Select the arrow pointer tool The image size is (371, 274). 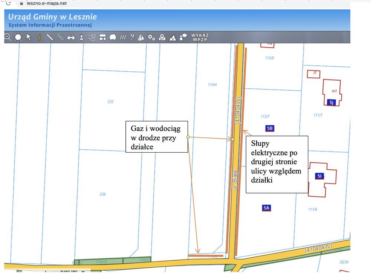click(x=29, y=37)
